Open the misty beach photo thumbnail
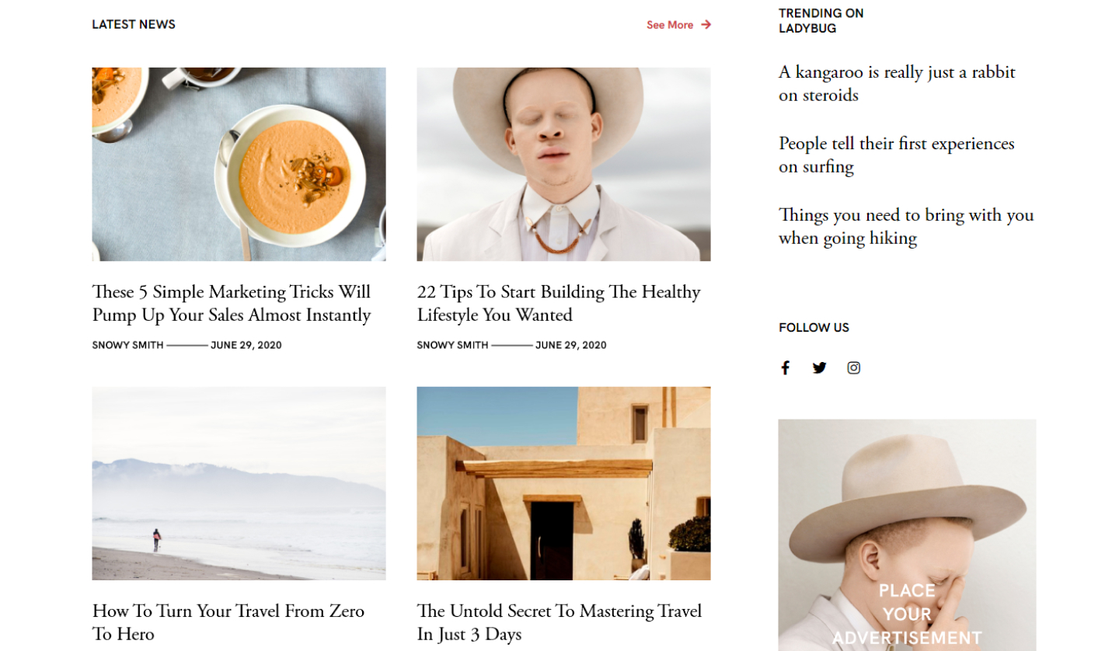 (239, 483)
